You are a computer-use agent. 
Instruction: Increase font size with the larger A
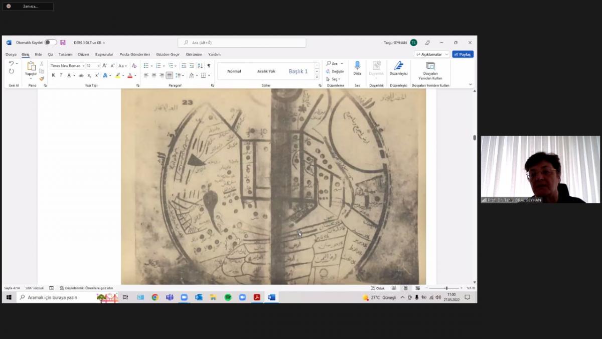click(105, 66)
